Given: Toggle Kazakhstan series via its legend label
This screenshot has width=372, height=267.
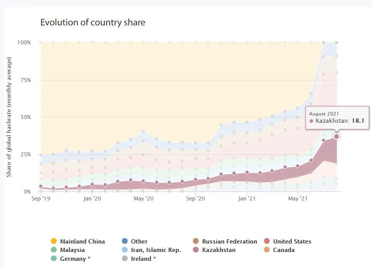Looking at the screenshot, I should [x=219, y=250].
